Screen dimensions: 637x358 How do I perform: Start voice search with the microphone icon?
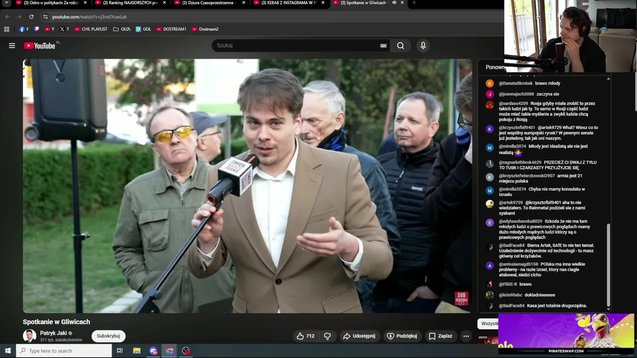[423, 45]
